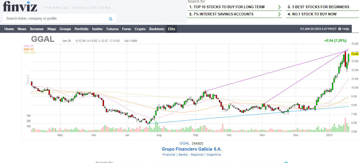Open the Backtests section
Viewport: 359px width, 163px height.
(x=157, y=29)
